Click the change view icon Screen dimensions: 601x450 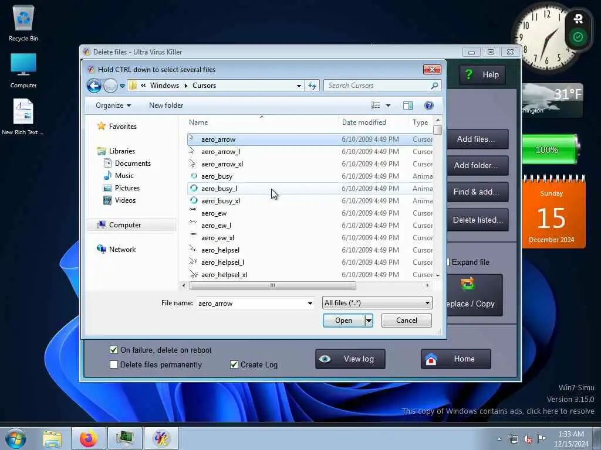376,105
